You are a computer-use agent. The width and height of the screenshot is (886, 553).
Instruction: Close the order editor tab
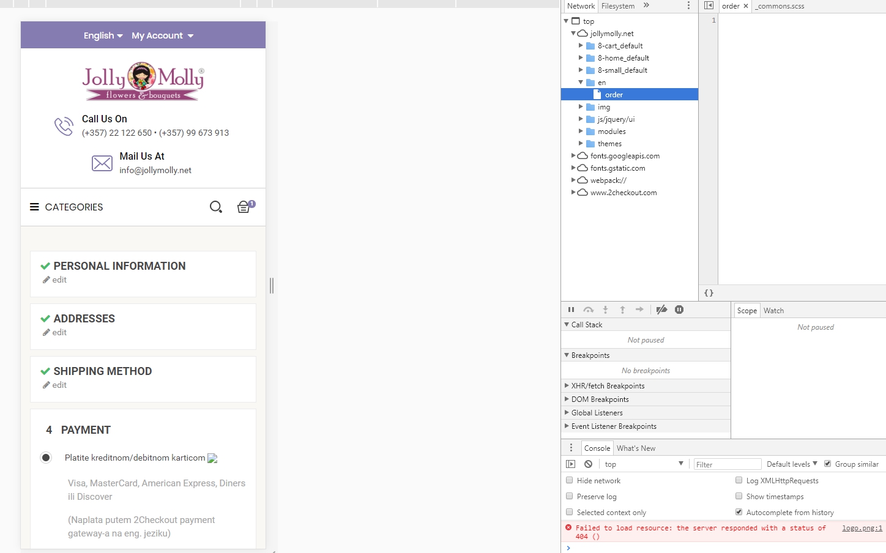tap(746, 6)
